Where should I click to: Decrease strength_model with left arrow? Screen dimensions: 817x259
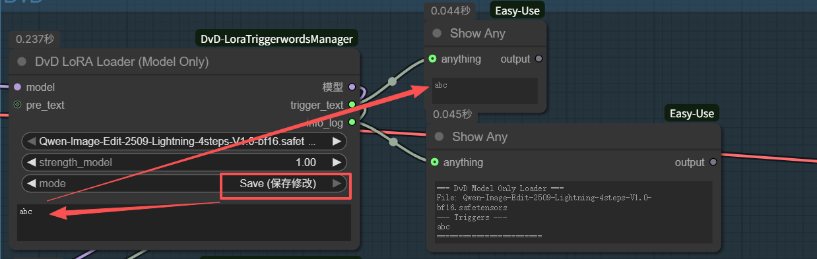tap(30, 162)
